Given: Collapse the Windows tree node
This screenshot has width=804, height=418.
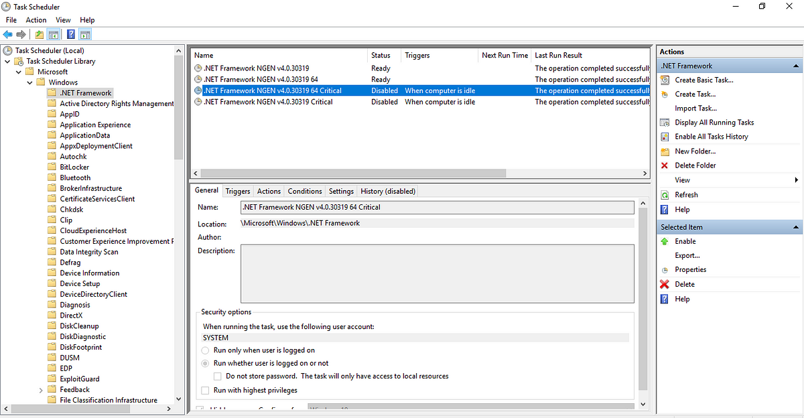Looking at the screenshot, I should 29,82.
